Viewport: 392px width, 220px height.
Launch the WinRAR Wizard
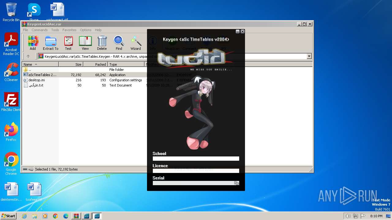click(136, 43)
